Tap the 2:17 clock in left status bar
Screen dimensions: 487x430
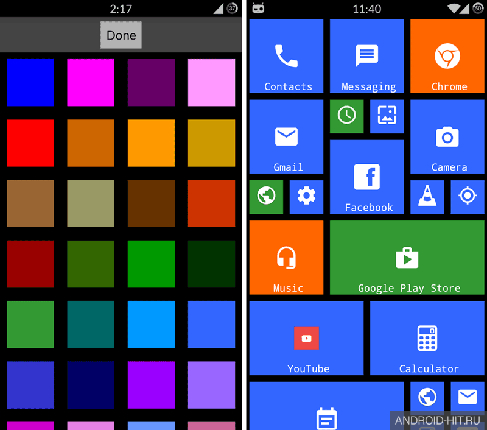pyautogui.click(x=121, y=9)
